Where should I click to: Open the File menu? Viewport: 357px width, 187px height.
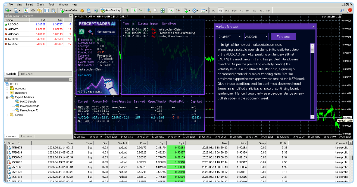point(11,4)
